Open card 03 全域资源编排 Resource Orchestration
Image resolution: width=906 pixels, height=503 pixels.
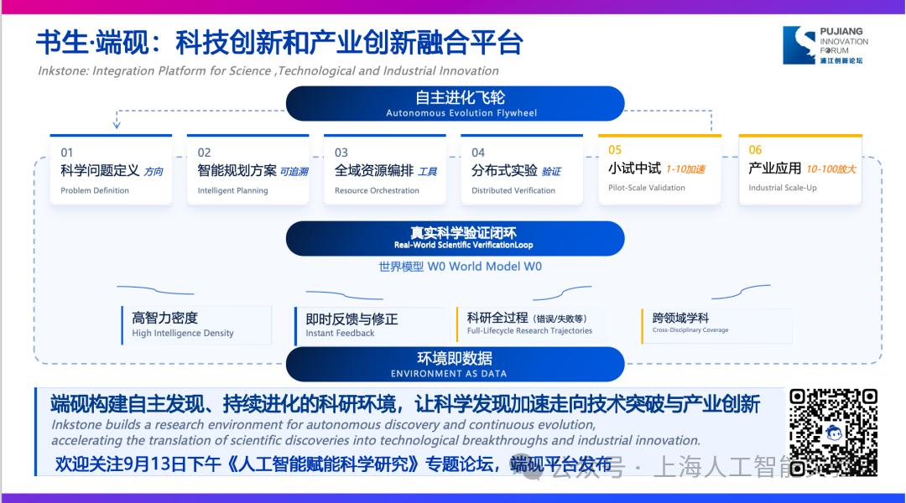(x=385, y=170)
